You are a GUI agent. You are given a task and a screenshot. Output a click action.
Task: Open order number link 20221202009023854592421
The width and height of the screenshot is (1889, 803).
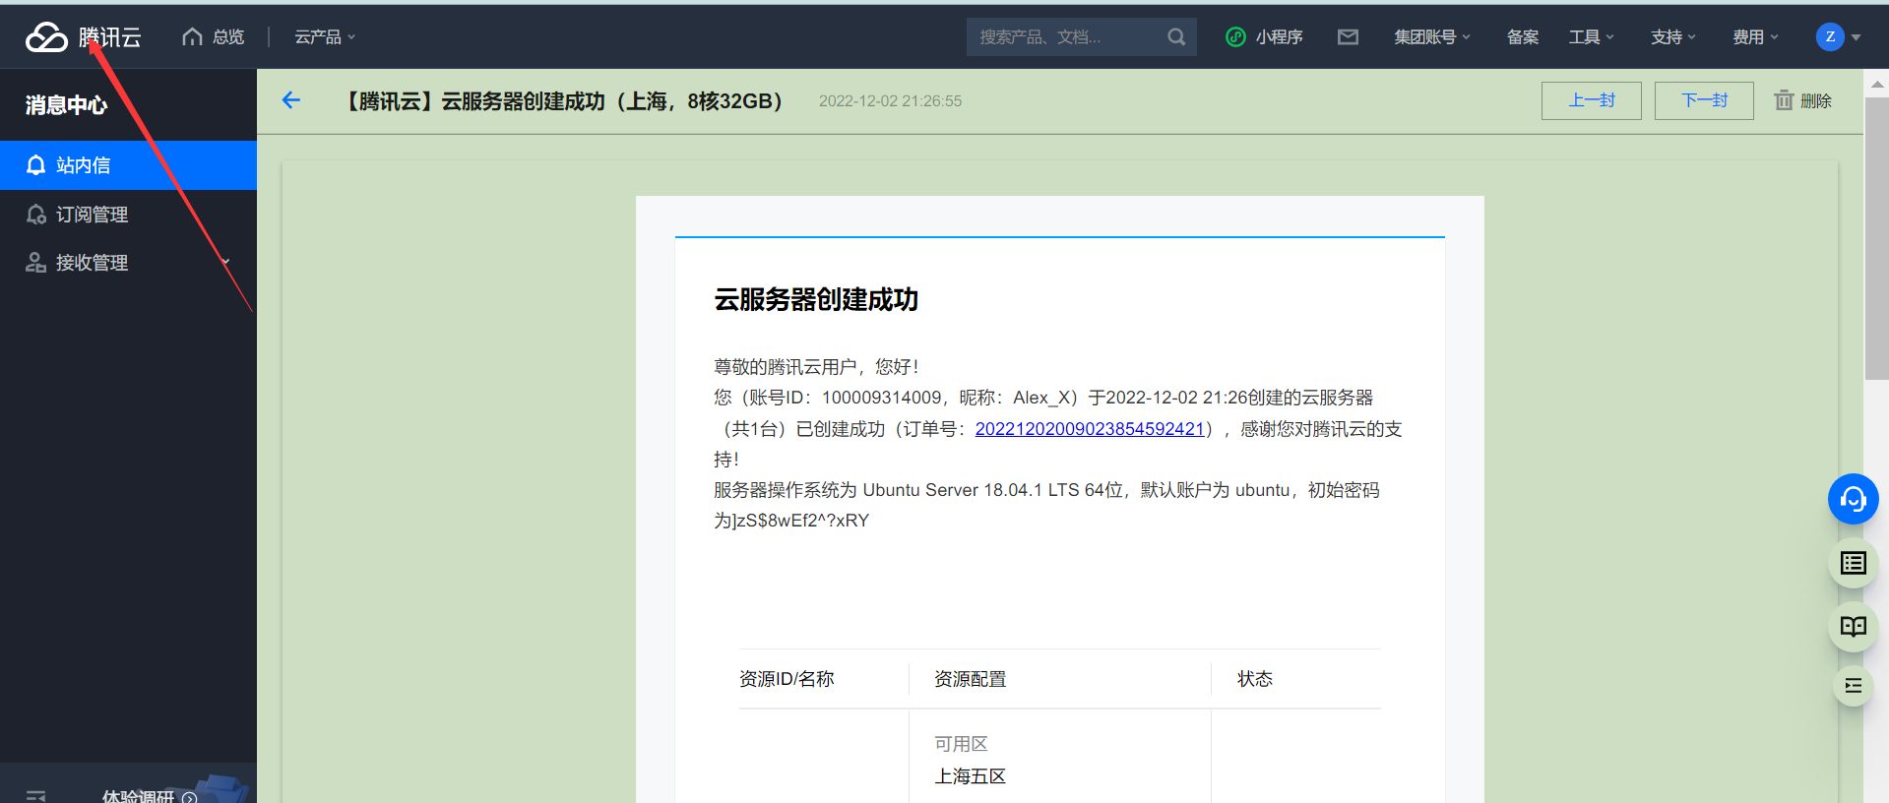1090,429
